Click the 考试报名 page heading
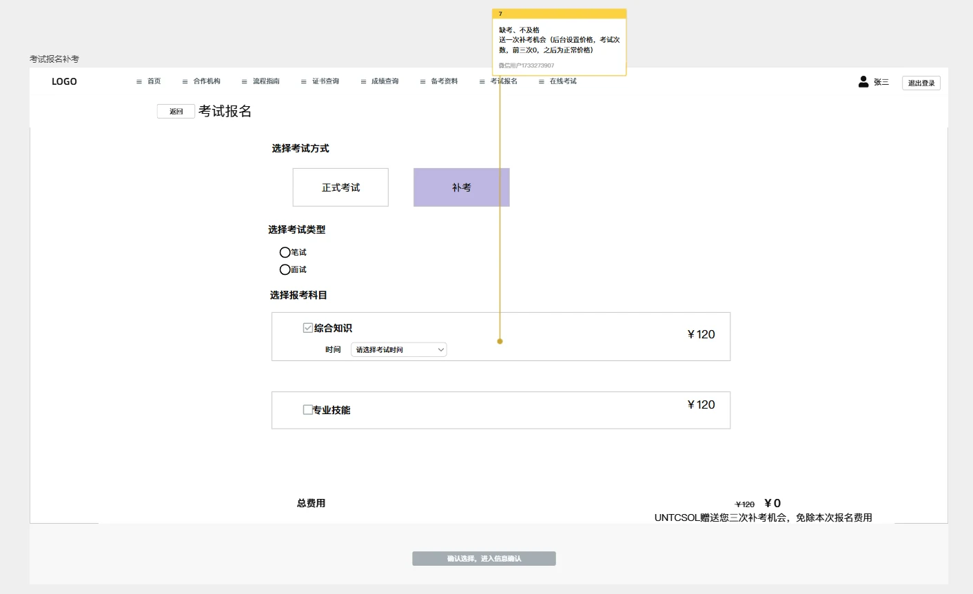Screen dimensions: 973x594 tap(225, 111)
